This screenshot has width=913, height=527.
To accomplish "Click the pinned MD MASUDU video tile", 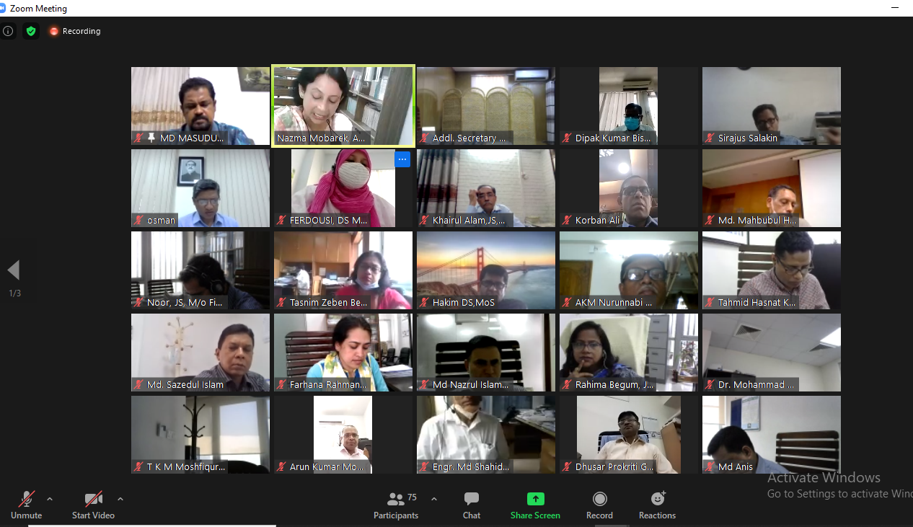I will pyautogui.click(x=200, y=105).
